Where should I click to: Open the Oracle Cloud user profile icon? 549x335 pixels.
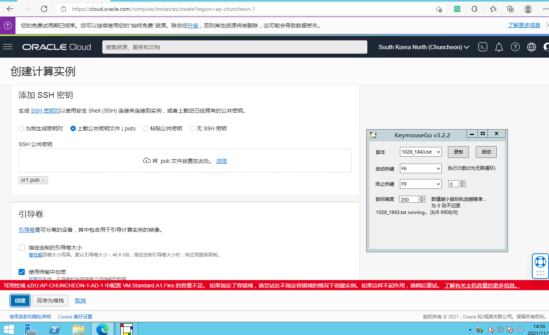click(546, 47)
